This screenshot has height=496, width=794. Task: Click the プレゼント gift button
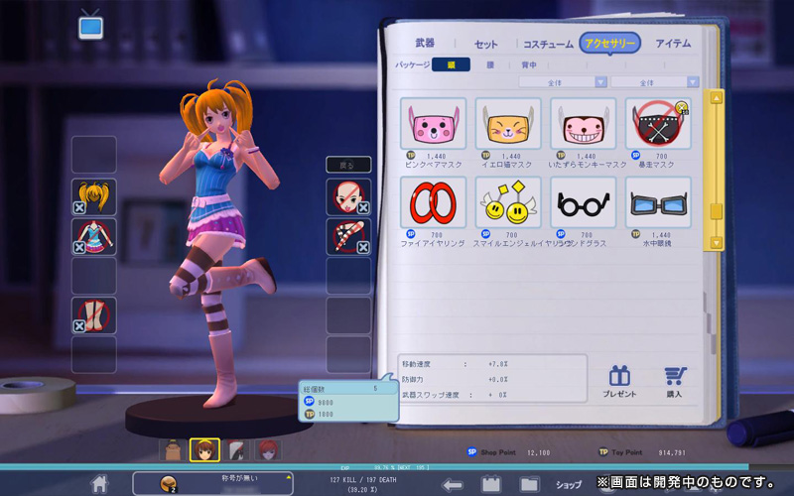pos(619,382)
